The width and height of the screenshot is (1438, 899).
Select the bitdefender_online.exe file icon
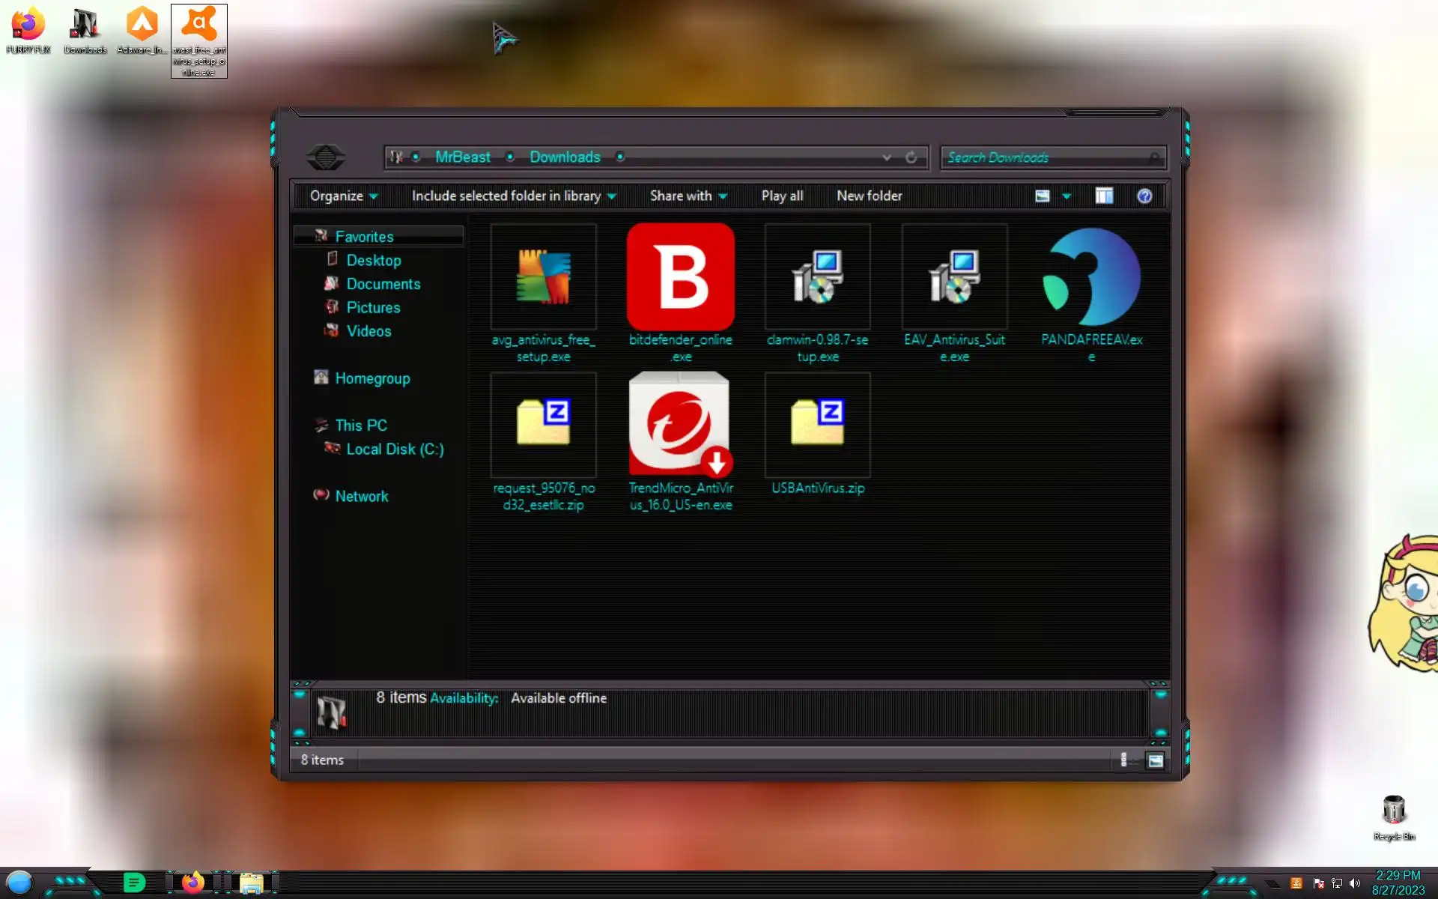click(x=680, y=277)
